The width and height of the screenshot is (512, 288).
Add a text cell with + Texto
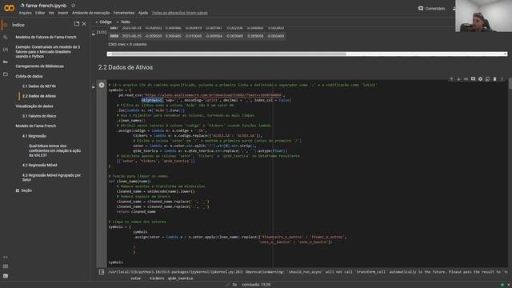(x=123, y=22)
